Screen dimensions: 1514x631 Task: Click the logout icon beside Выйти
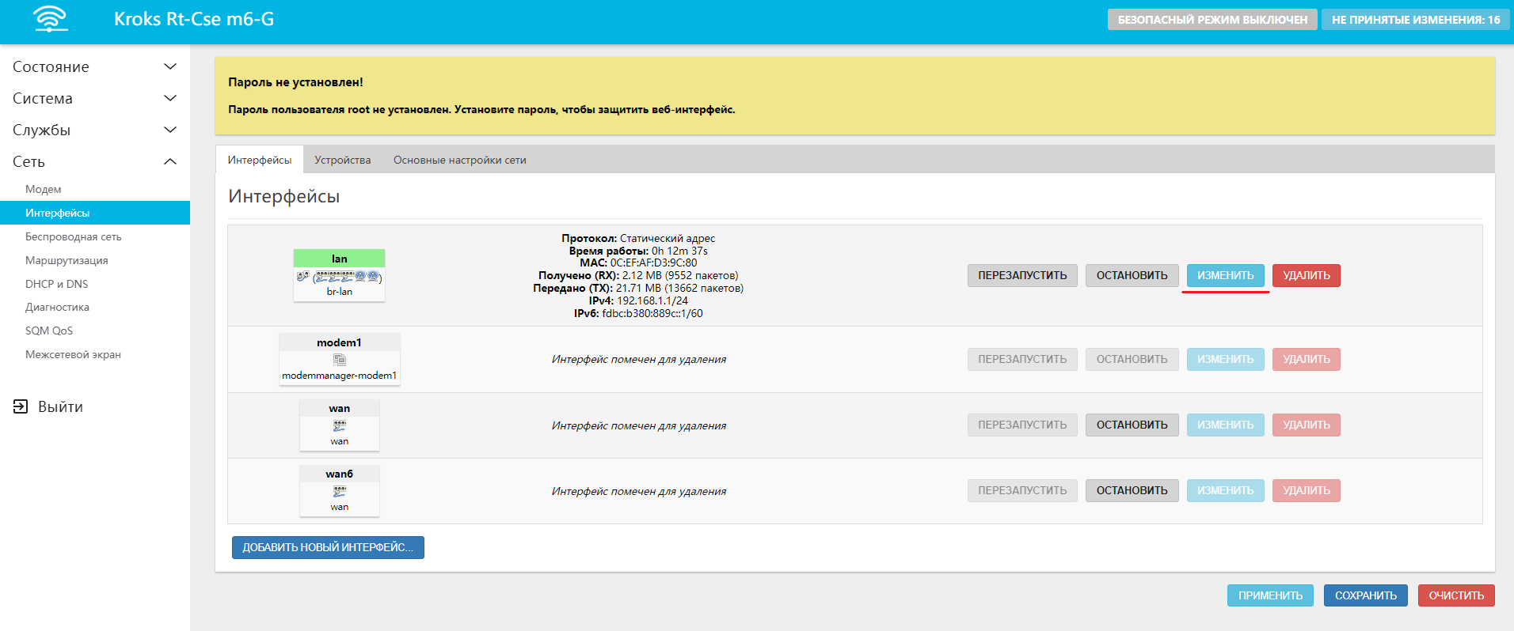point(21,406)
